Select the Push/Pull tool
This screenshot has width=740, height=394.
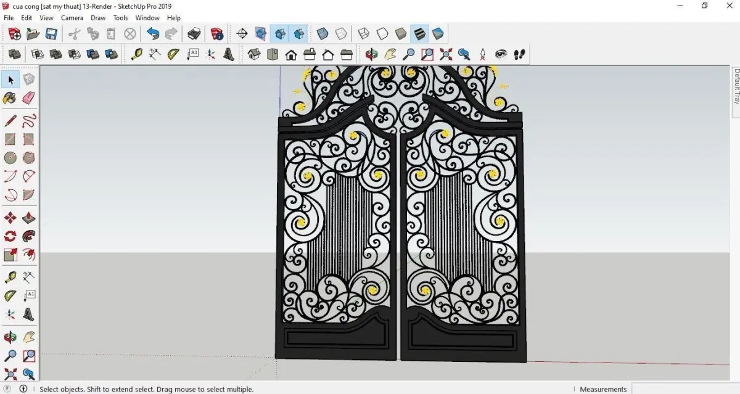tap(29, 218)
